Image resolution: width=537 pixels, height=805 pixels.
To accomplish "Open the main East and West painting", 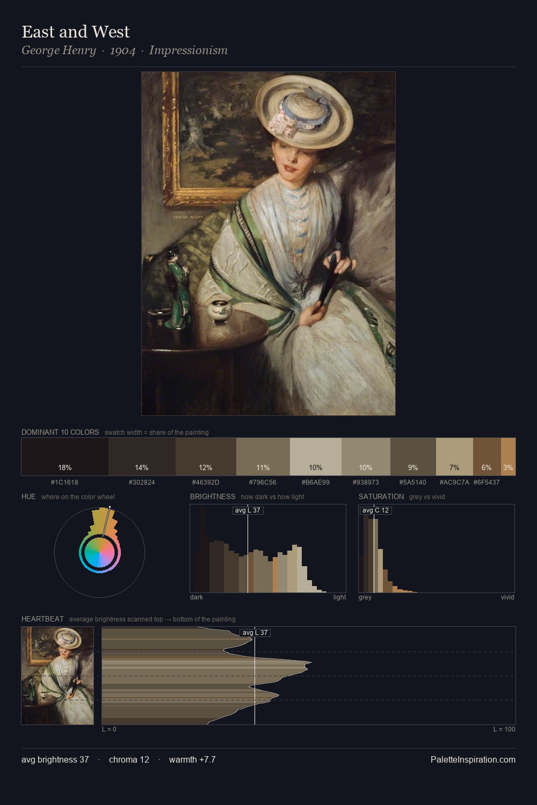I will coord(268,244).
